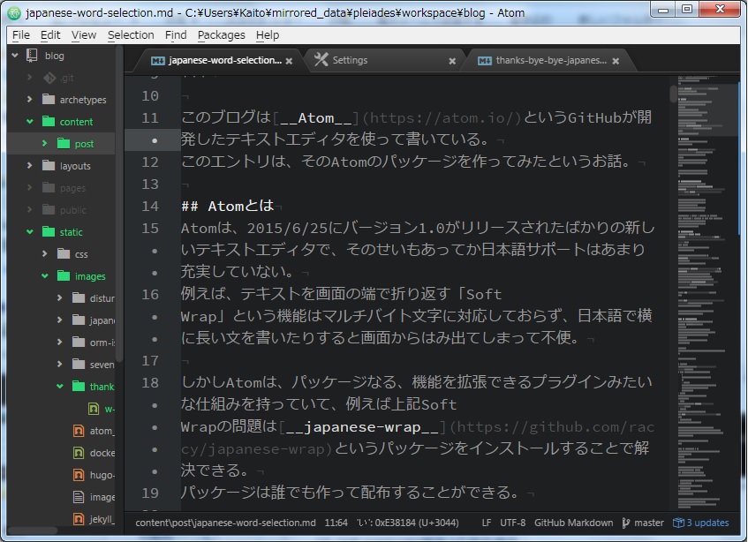748x542 pixels.
Task: Collapse the thank folder chevron
Action: coord(60,386)
